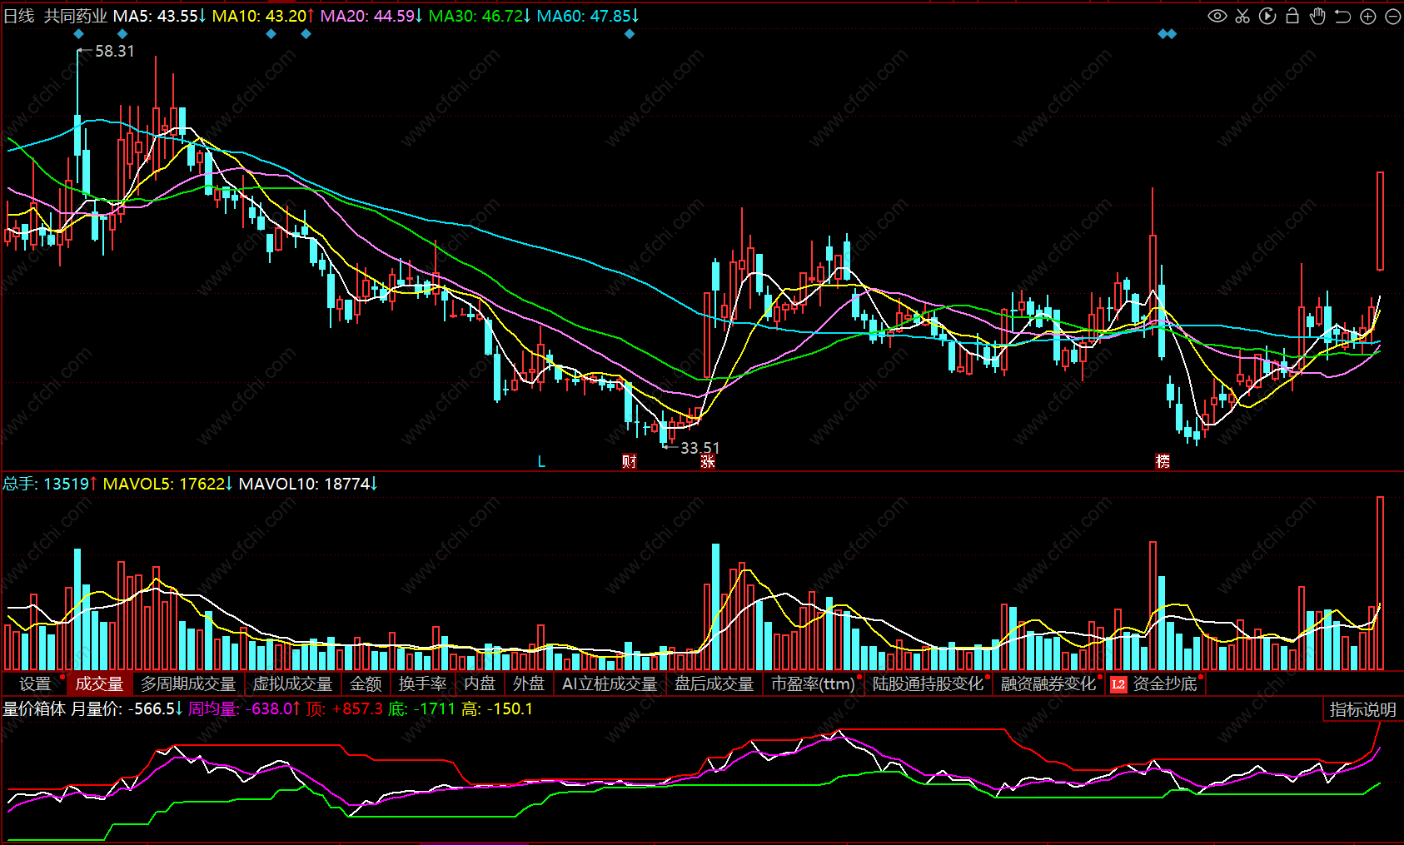Screen dimensions: 1404x845
Task: Select the 金额 indicator tab
Action: click(366, 683)
